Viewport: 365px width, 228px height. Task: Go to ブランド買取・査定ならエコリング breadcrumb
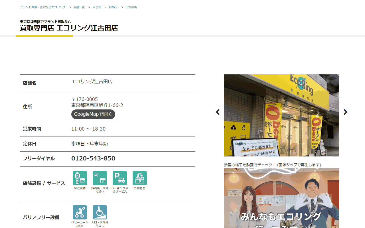[43, 7]
